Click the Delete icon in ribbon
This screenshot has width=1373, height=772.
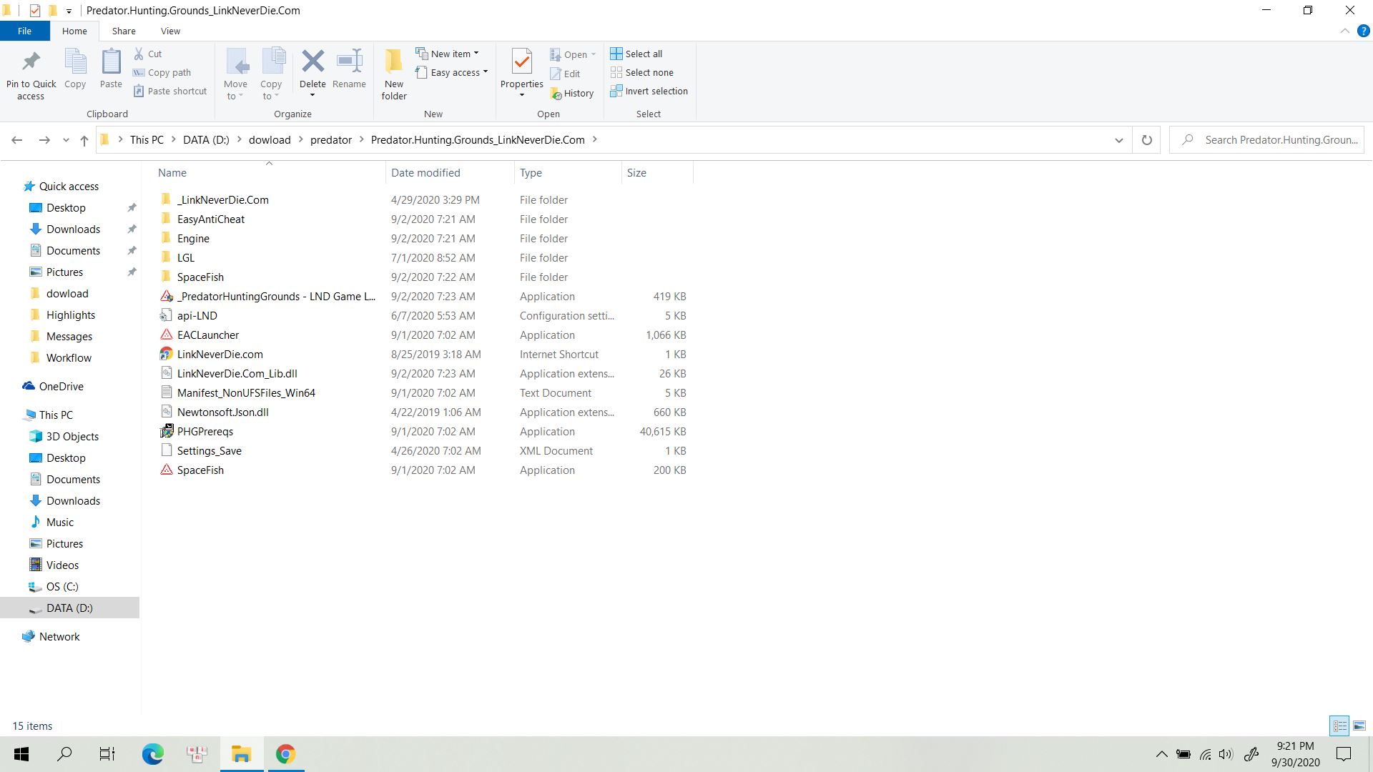coord(313,63)
